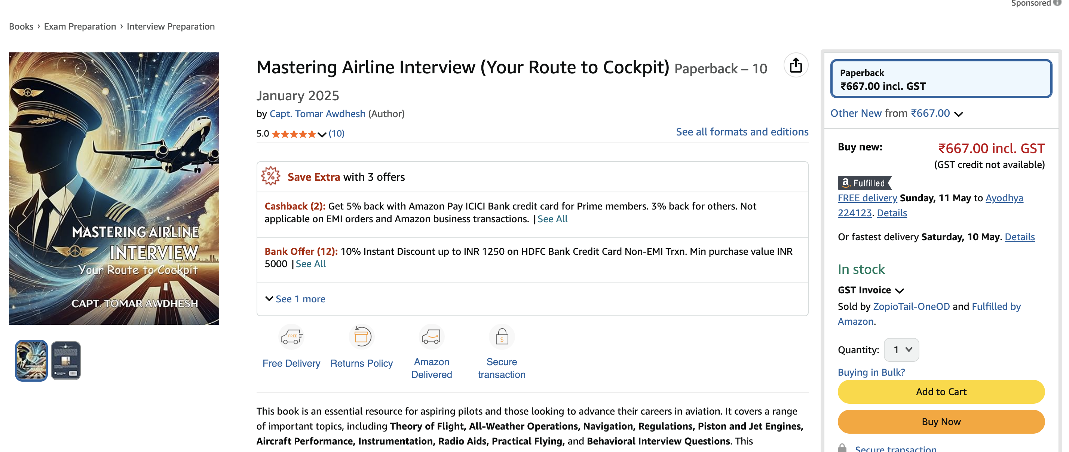Click the Sponsored info icon
The height and width of the screenshot is (452, 1069).
point(1057,3)
